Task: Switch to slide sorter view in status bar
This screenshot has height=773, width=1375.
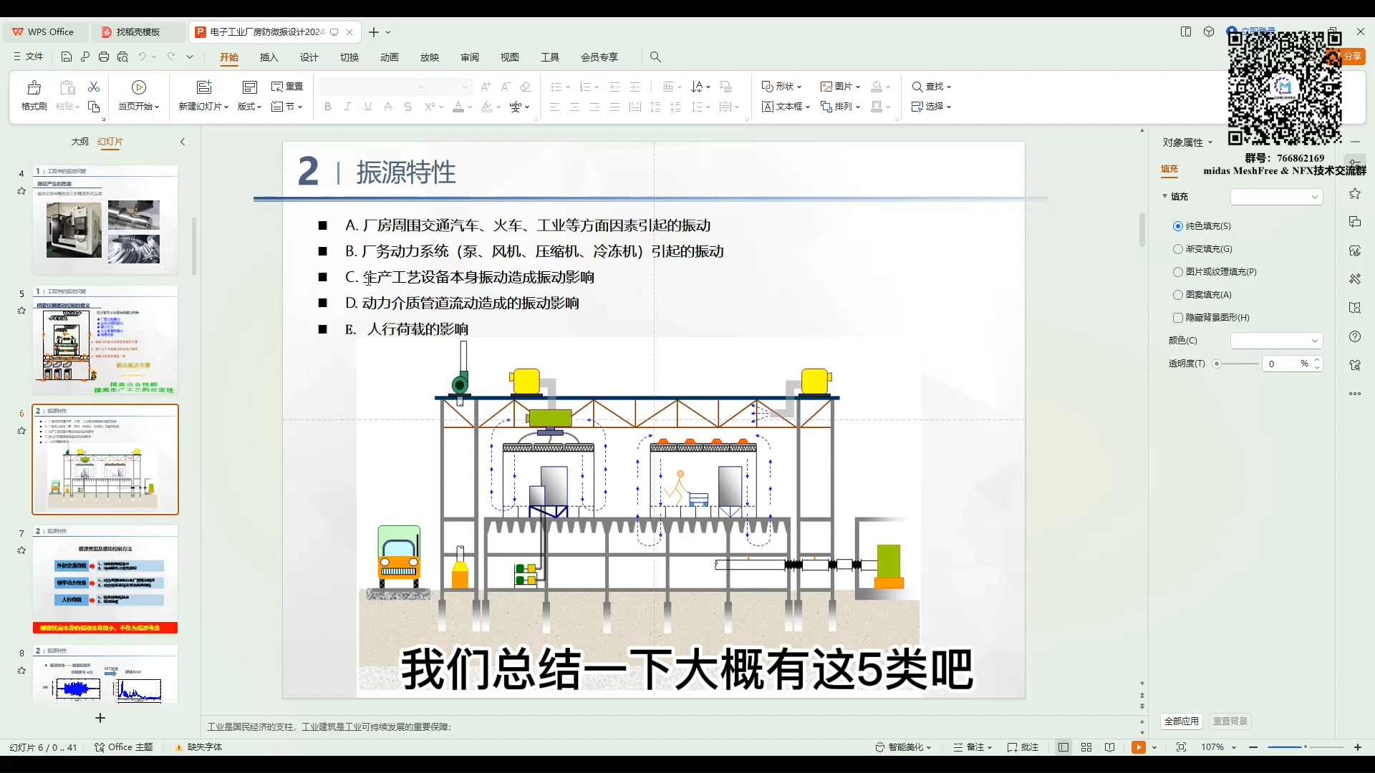Action: (1086, 747)
